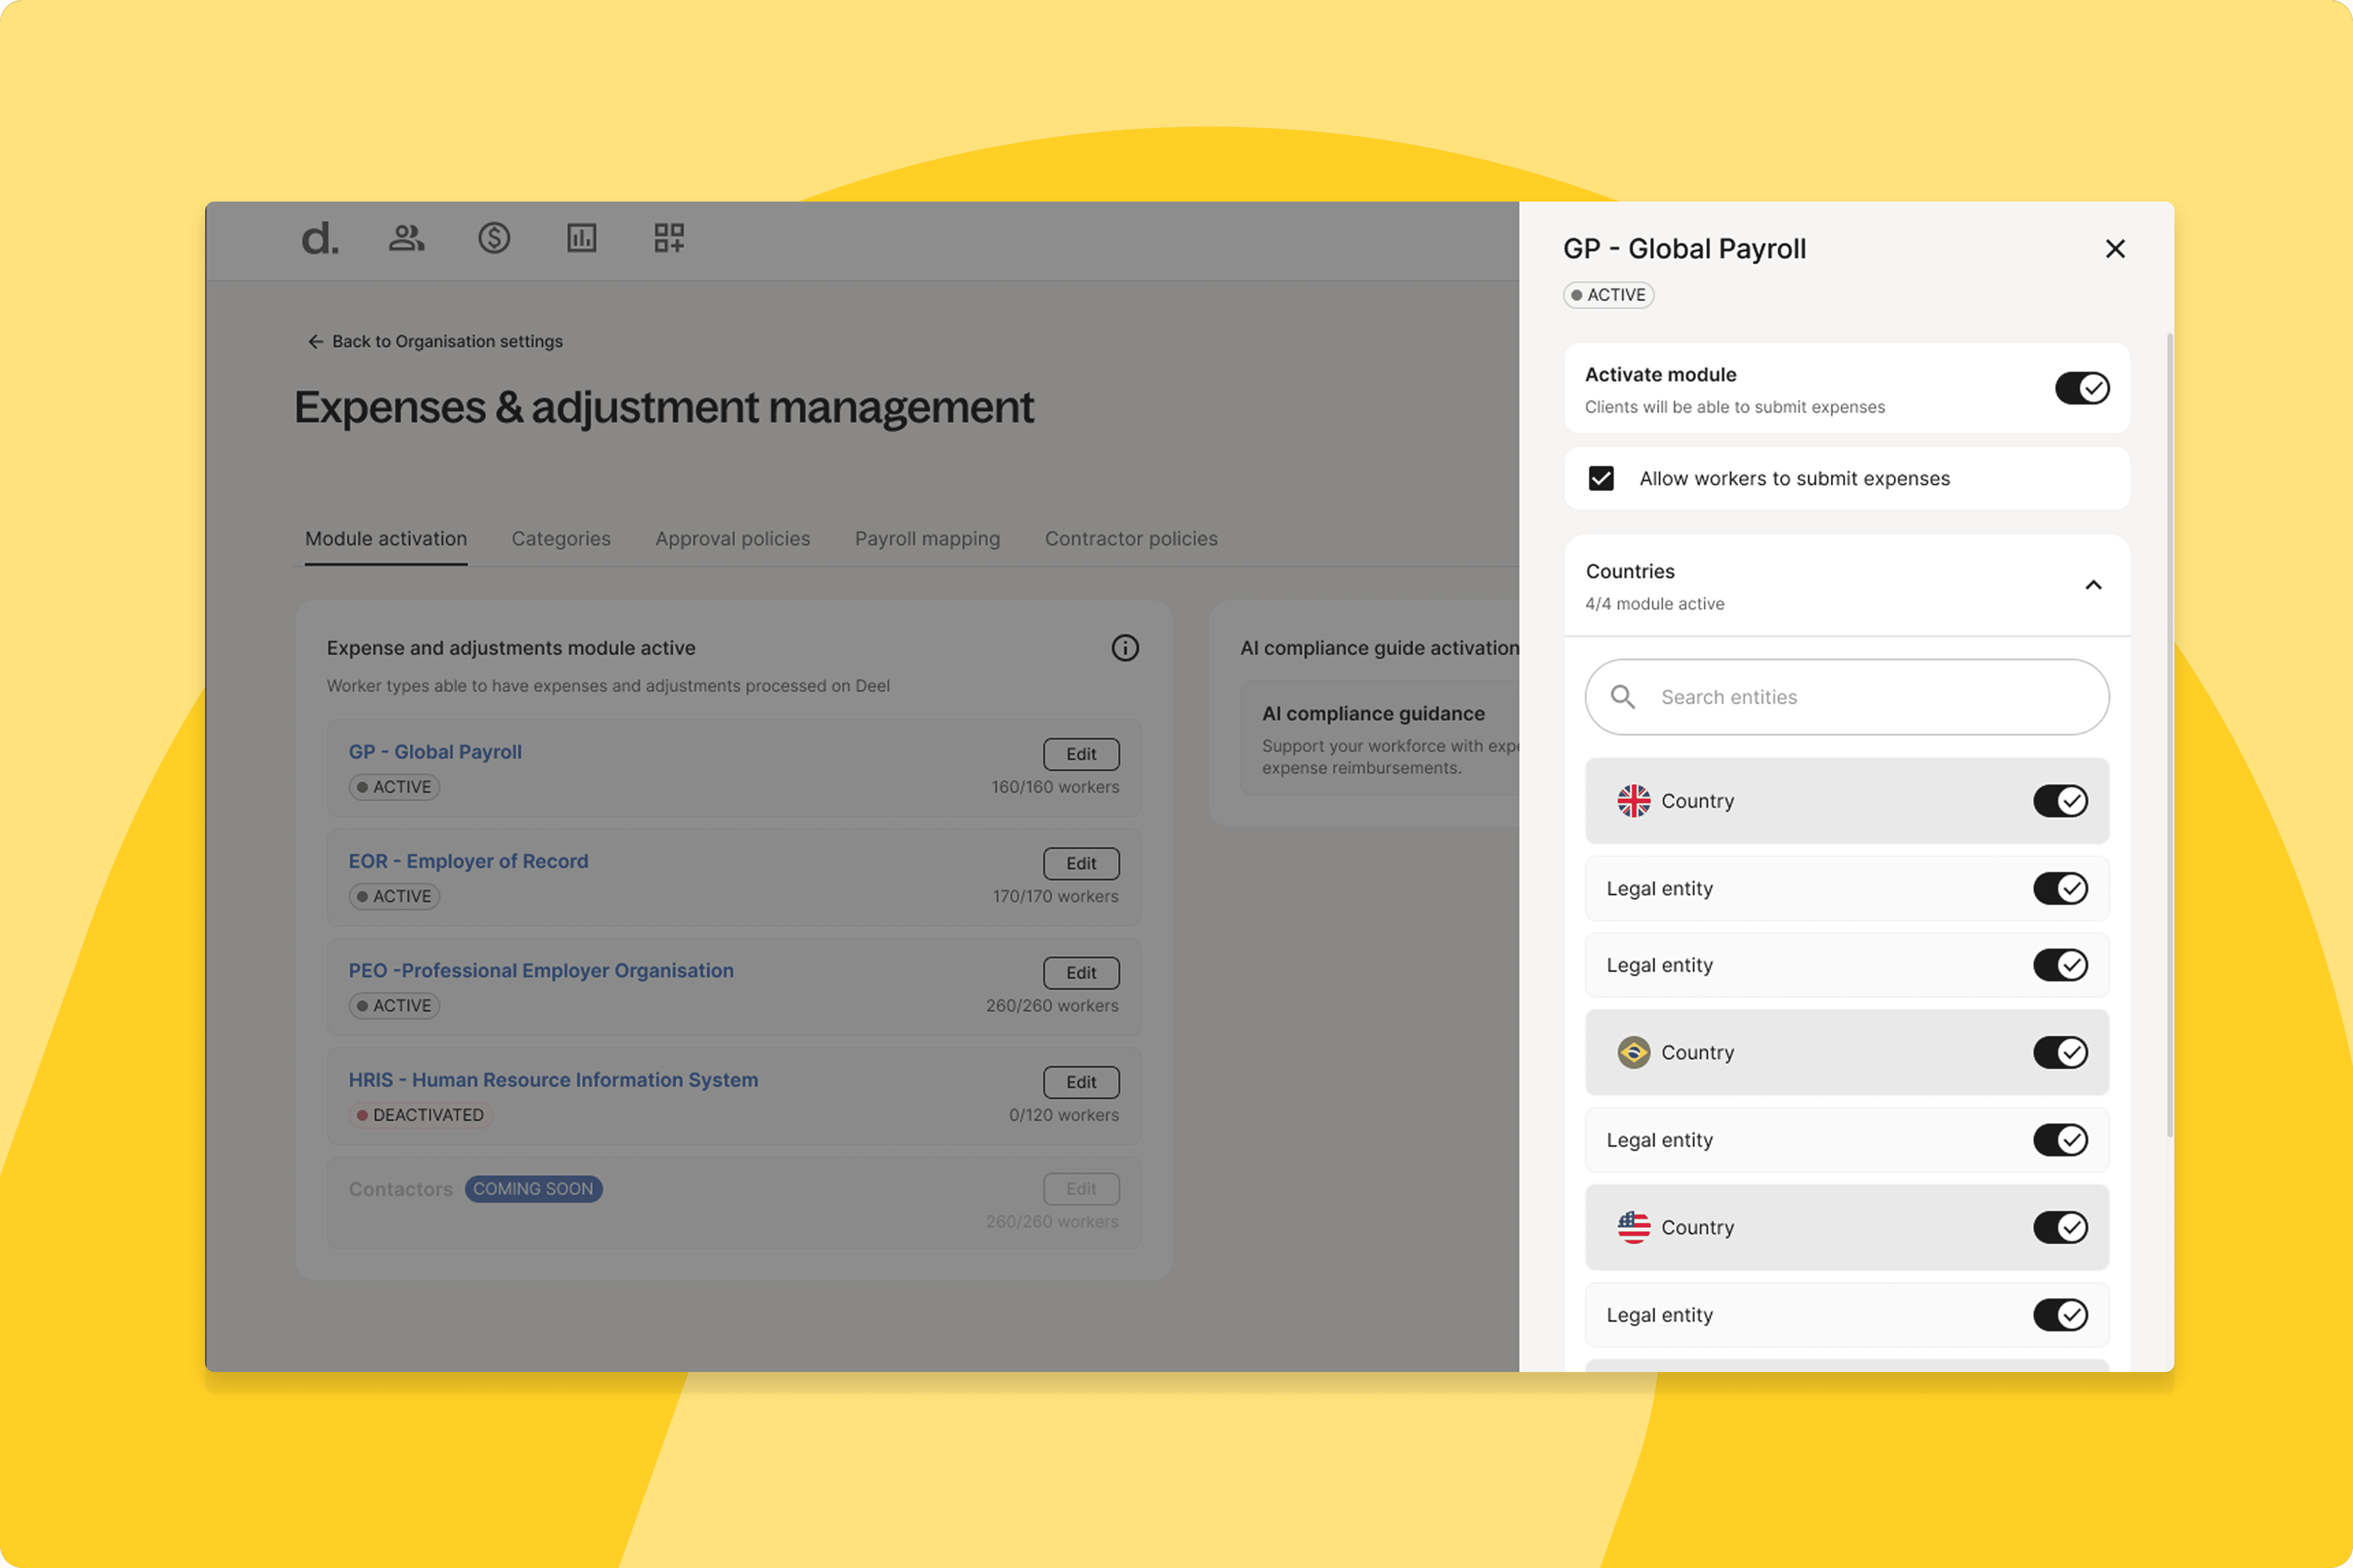Click '260/260 workers' in PEO row

pos(1053,1006)
